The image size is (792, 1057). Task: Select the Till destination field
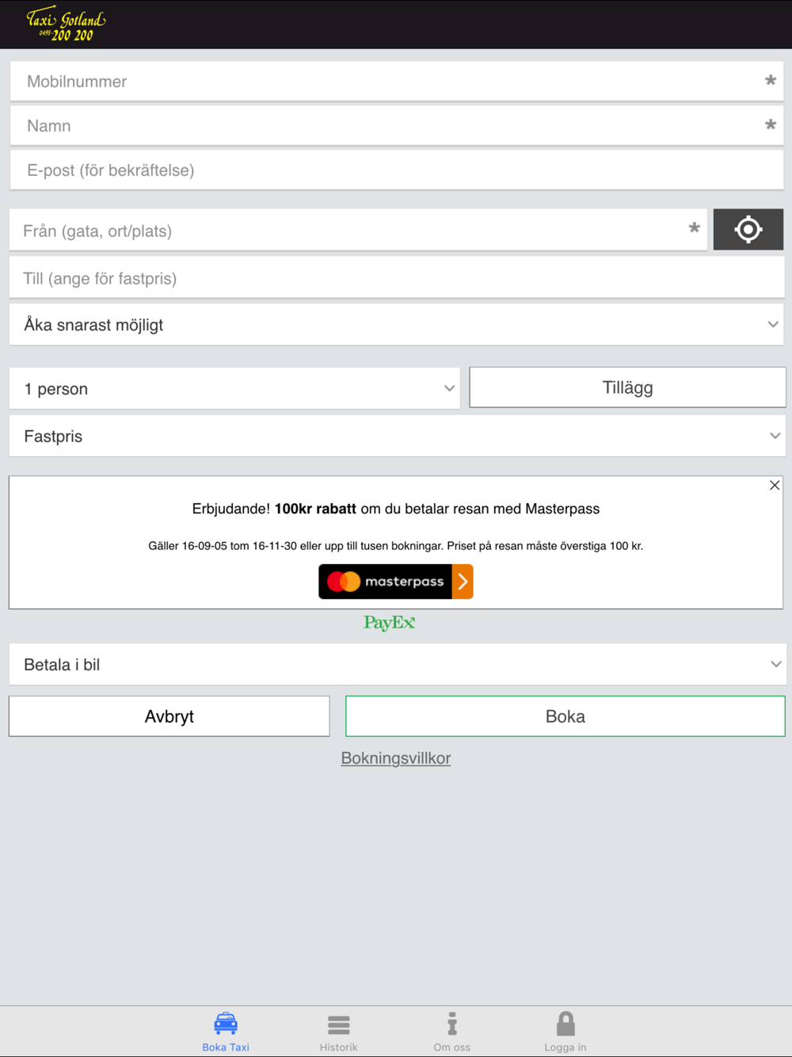pyautogui.click(x=396, y=279)
